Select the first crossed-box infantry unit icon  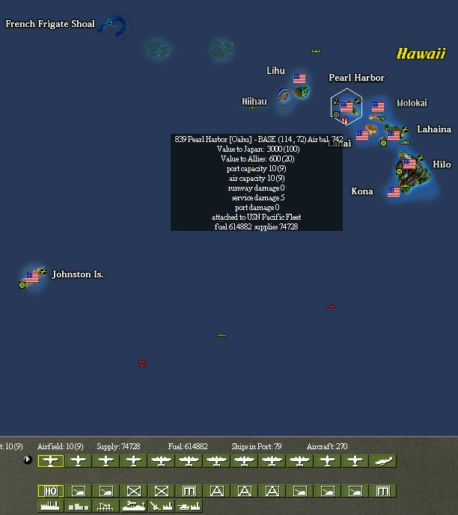134,491
